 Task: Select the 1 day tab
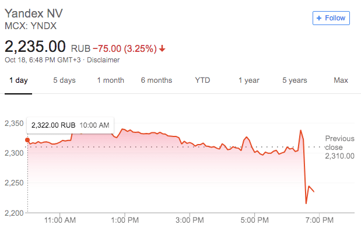tap(18, 80)
